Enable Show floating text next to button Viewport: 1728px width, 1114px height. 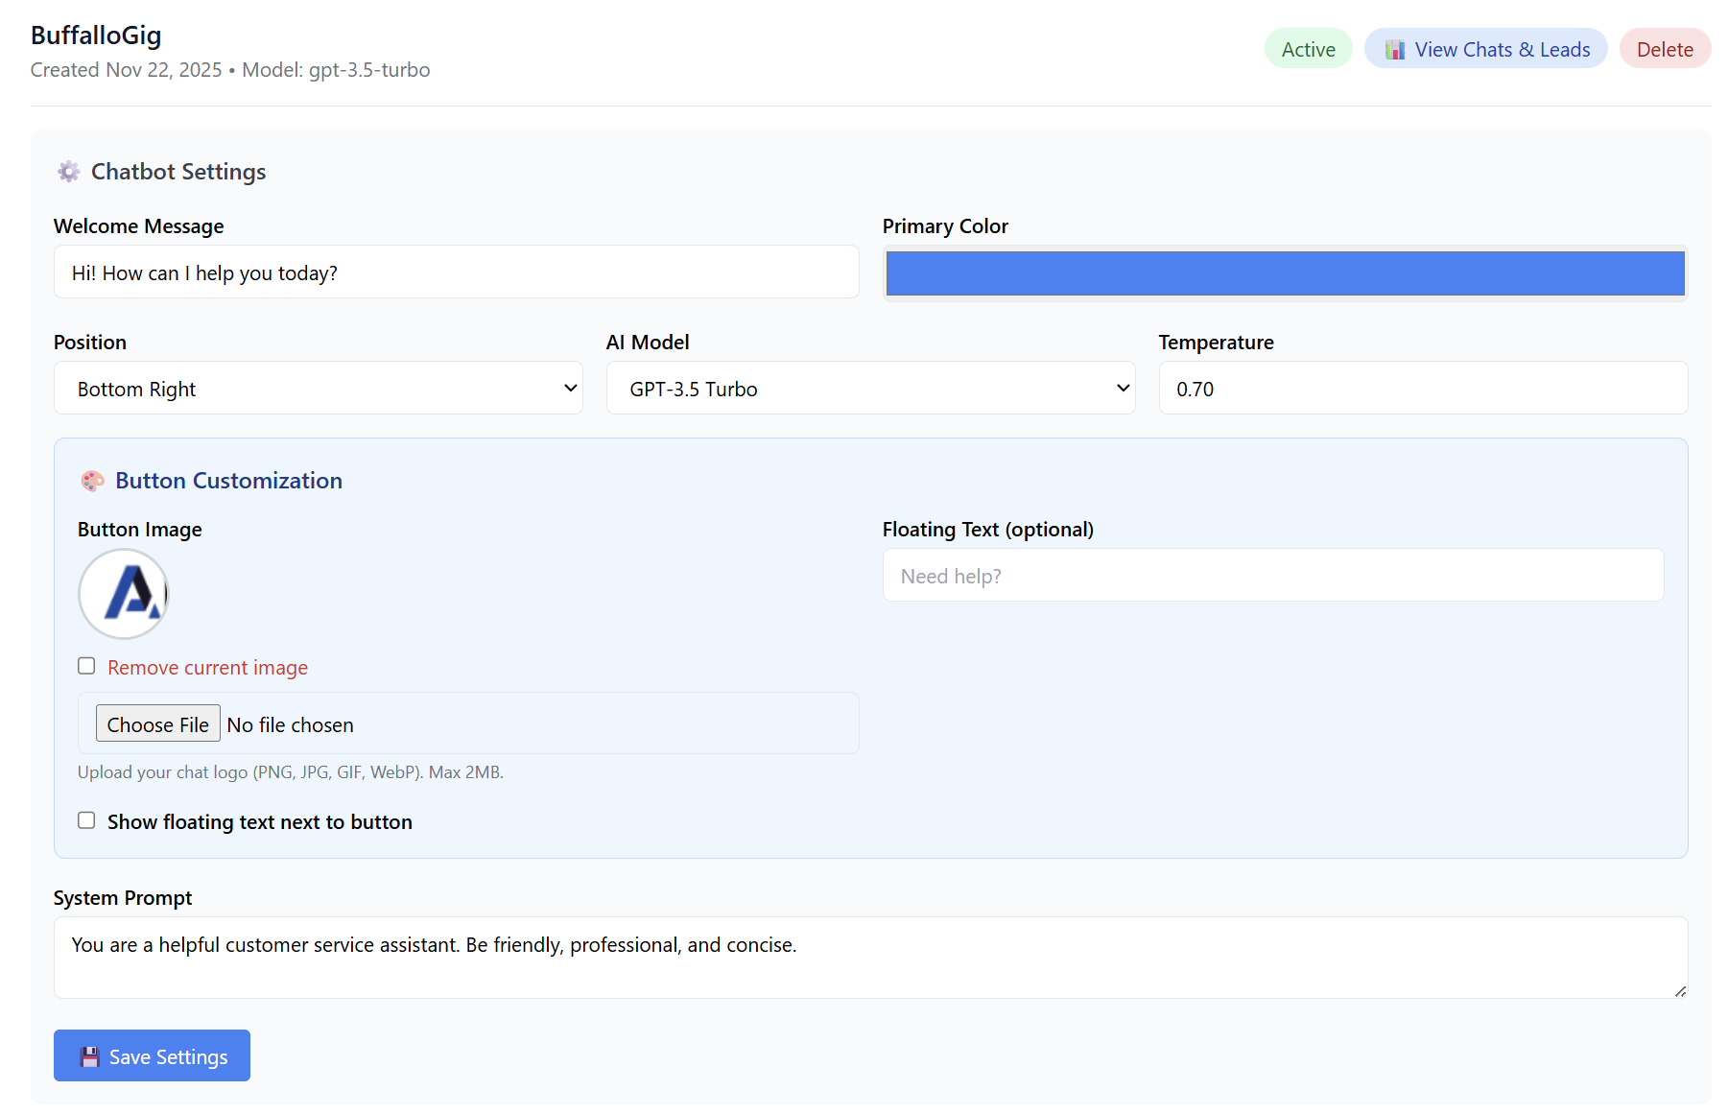(87, 820)
